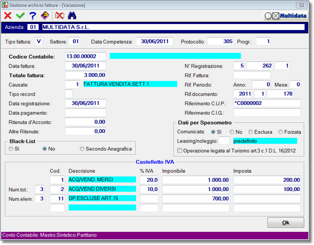The width and height of the screenshot is (314, 245).
Task: Click the Data fattura field
Action: 85,65
